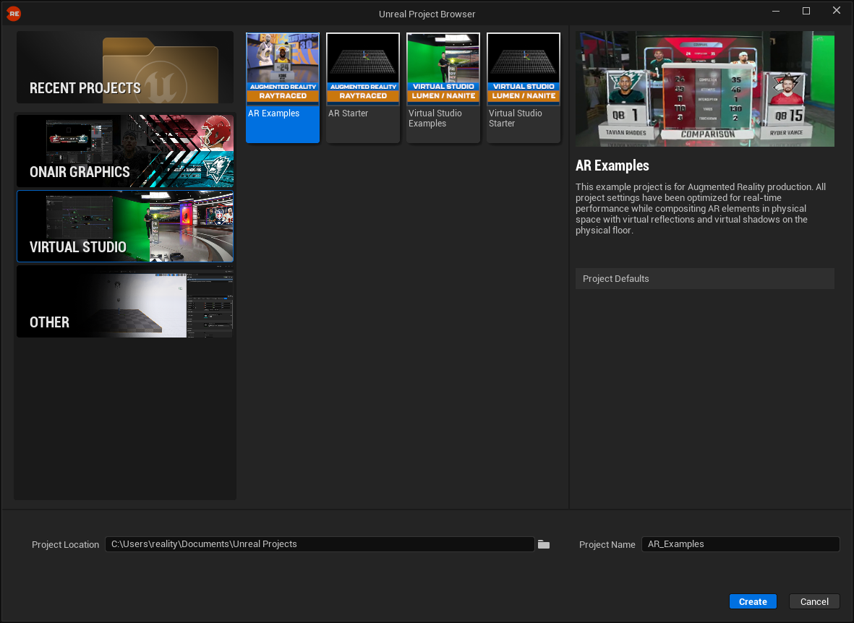This screenshot has height=623, width=854.
Task: Switch to the Other category
Action: 125,301
